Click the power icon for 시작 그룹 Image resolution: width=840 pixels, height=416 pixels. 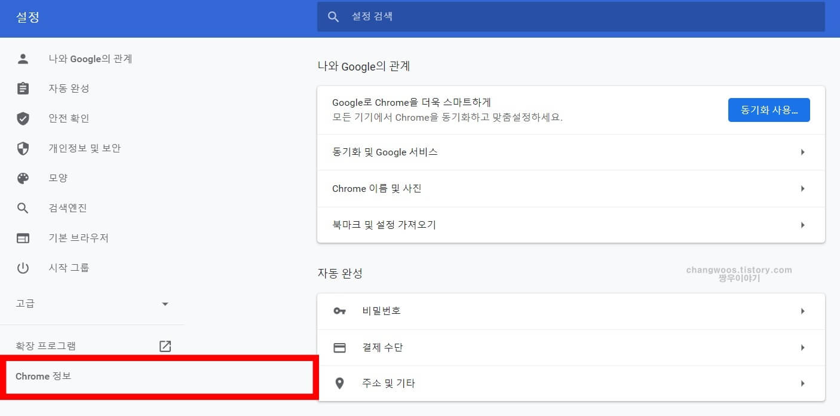click(23, 268)
